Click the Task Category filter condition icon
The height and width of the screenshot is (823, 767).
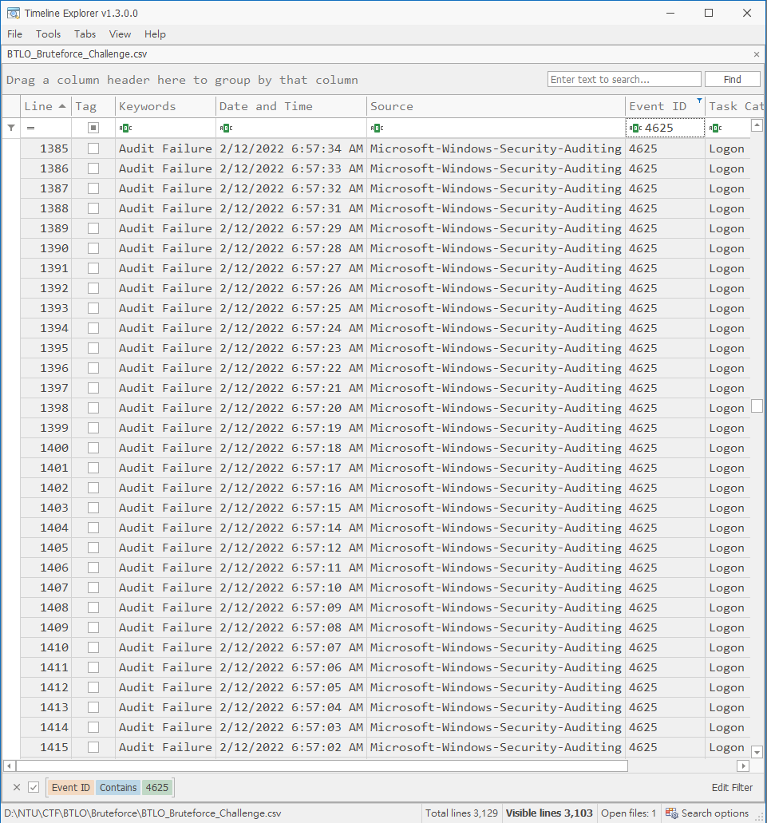tap(716, 128)
